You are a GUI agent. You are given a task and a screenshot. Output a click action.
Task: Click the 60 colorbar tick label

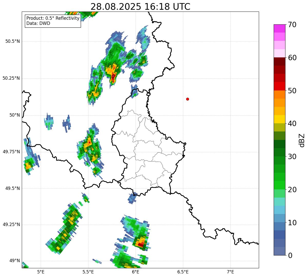(292, 58)
